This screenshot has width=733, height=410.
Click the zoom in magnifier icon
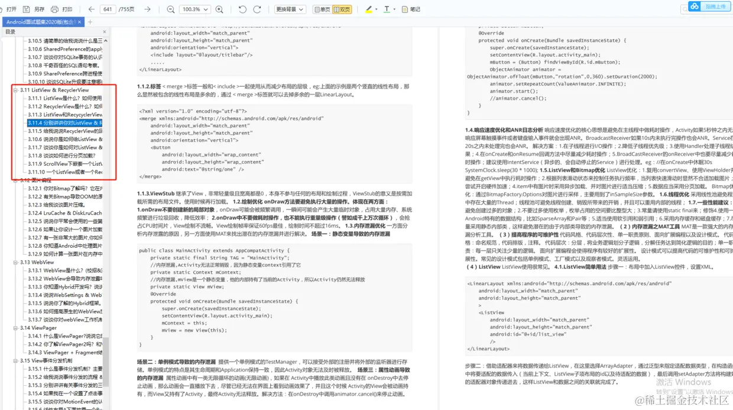tap(219, 9)
